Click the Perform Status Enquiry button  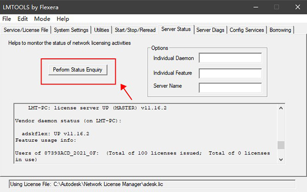click(x=78, y=70)
